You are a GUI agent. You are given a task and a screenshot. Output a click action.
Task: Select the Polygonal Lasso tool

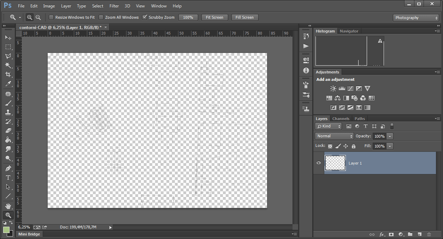(x=8, y=56)
